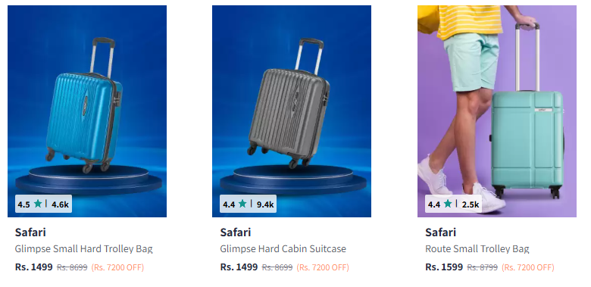Click the Rs. 7200 OFF label on Glimpse Hard Cabin Suitcase
The image size is (591, 287).
[x=323, y=267]
